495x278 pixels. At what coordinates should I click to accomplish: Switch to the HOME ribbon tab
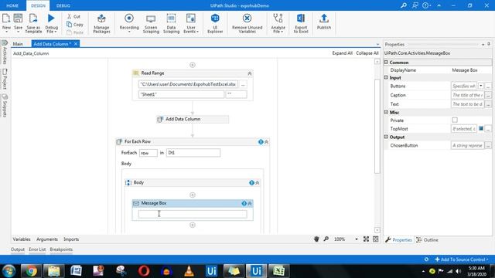click(12, 5)
